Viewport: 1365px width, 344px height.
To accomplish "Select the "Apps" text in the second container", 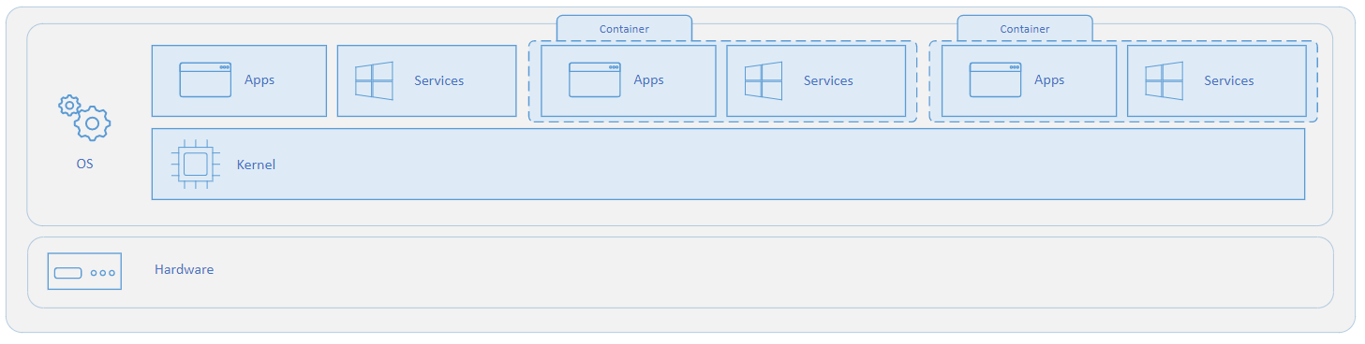I will tap(1049, 79).
